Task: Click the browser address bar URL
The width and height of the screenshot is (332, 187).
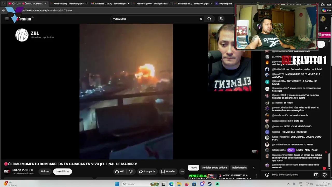Action: tap(47, 10)
